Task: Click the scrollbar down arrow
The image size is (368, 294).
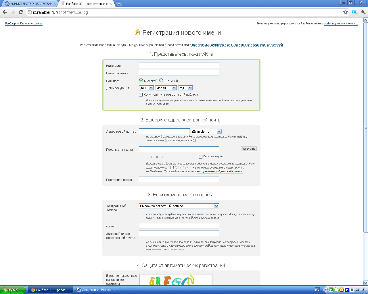Action: pyautogui.click(x=366, y=283)
